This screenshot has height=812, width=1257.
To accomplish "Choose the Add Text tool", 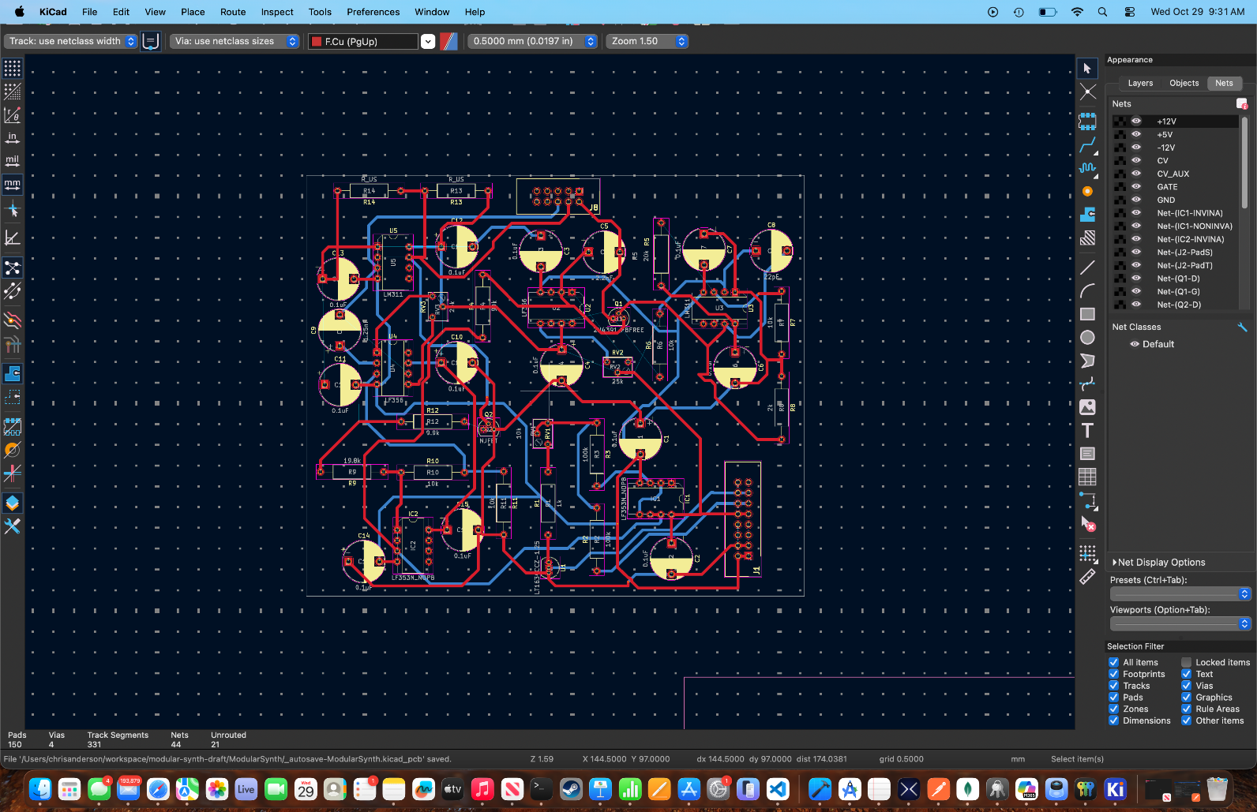I will (x=1087, y=431).
